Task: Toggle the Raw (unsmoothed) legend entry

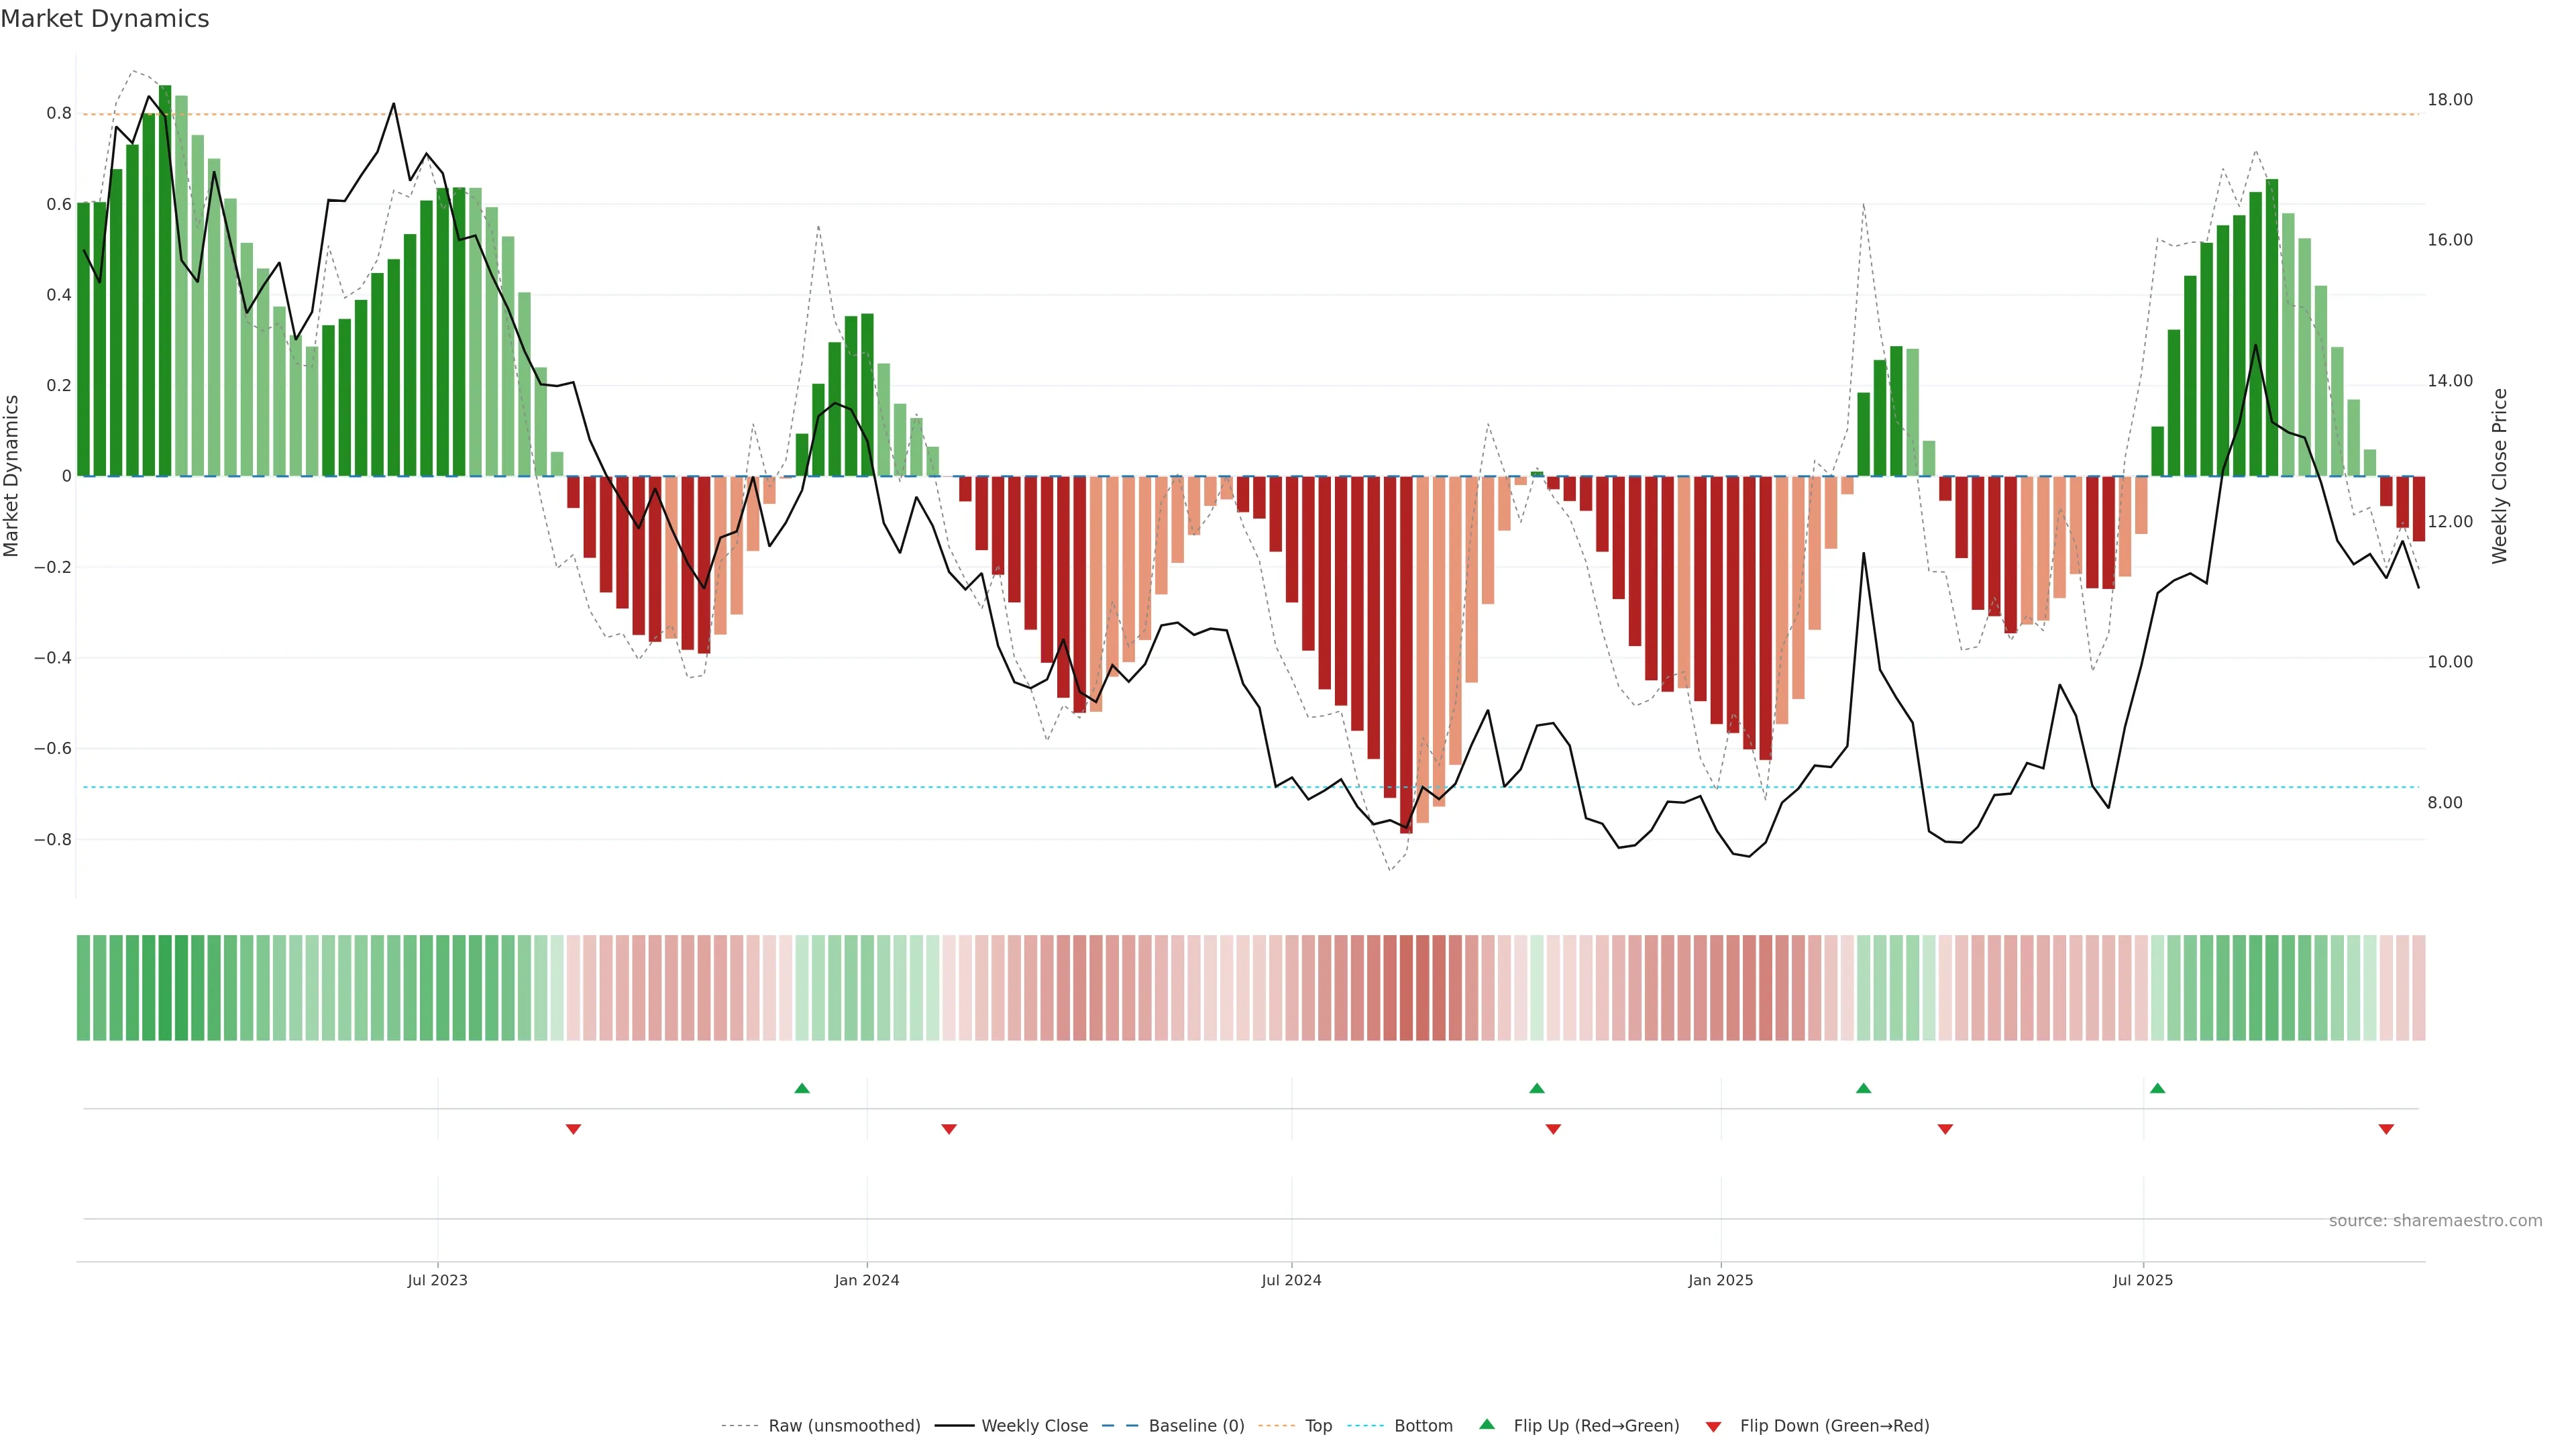Action: coord(843,1426)
